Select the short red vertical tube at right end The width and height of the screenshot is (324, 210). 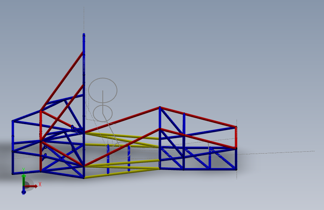[x=236, y=137]
